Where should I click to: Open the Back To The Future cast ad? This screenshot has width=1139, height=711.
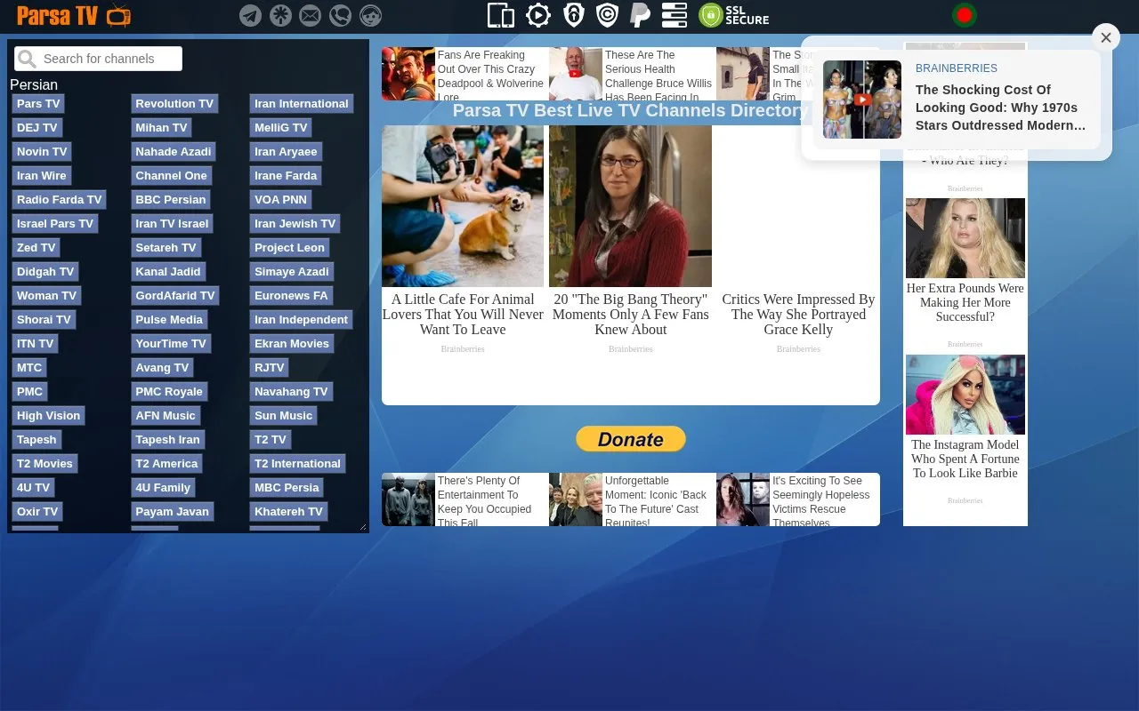pyautogui.click(x=632, y=499)
